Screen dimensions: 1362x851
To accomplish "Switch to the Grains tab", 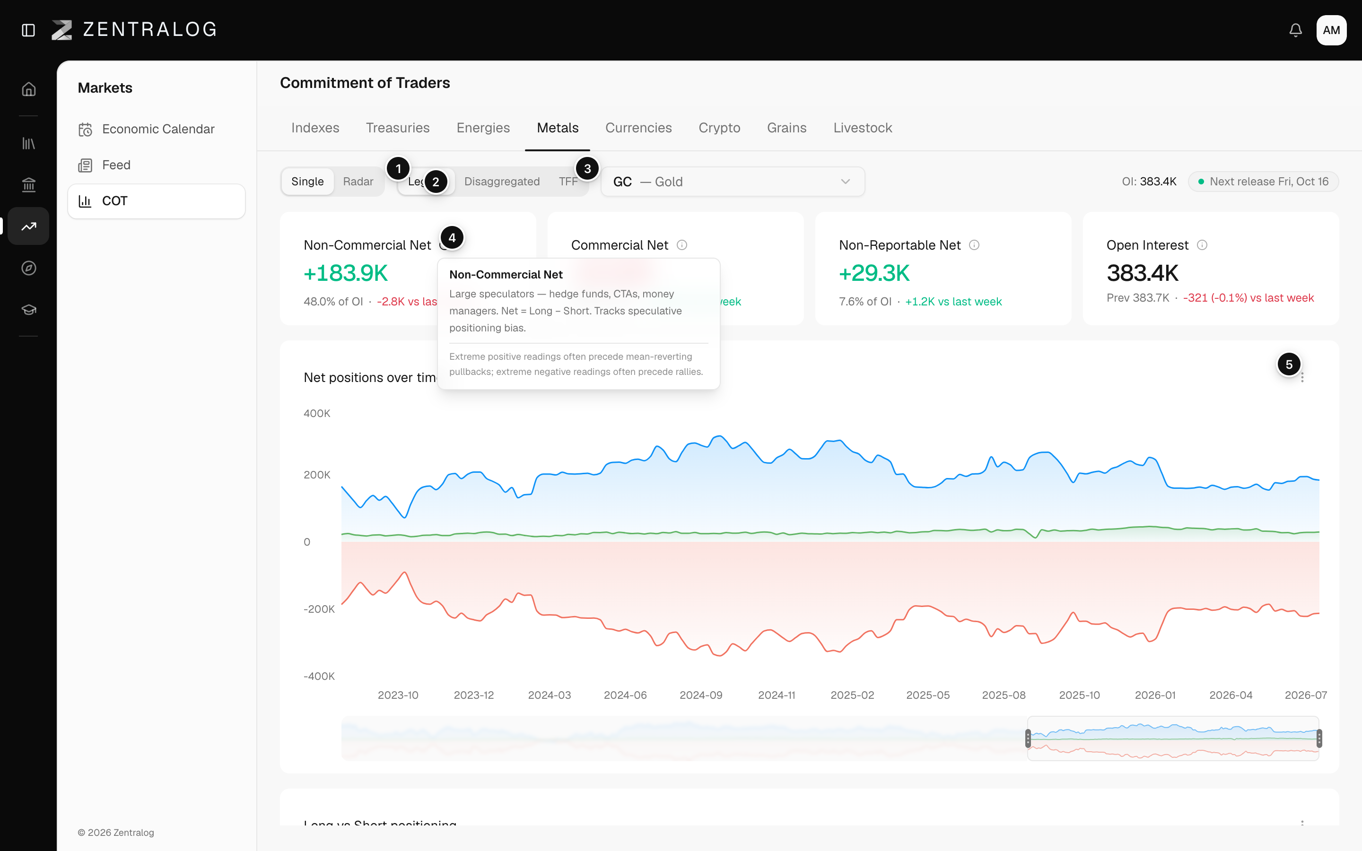I will click(x=787, y=128).
